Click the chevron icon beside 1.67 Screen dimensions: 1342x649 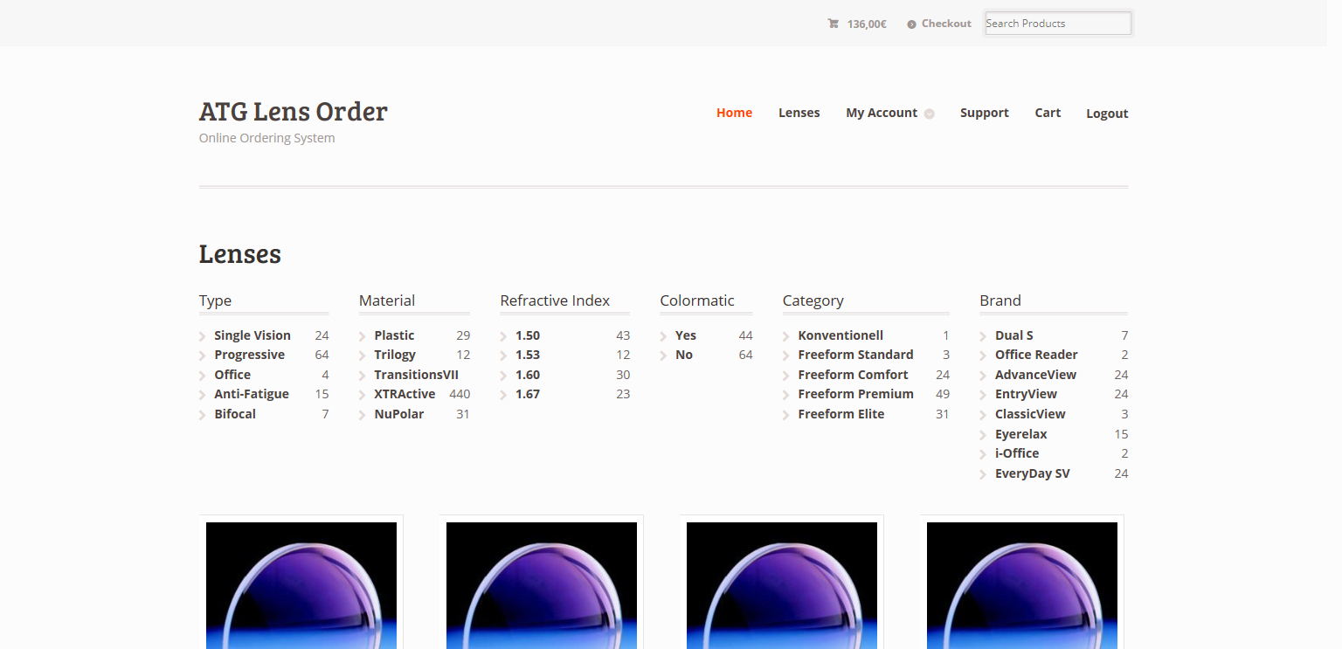504,395
